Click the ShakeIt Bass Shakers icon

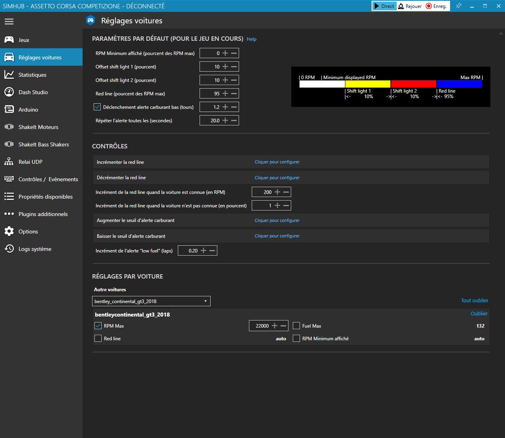point(9,144)
